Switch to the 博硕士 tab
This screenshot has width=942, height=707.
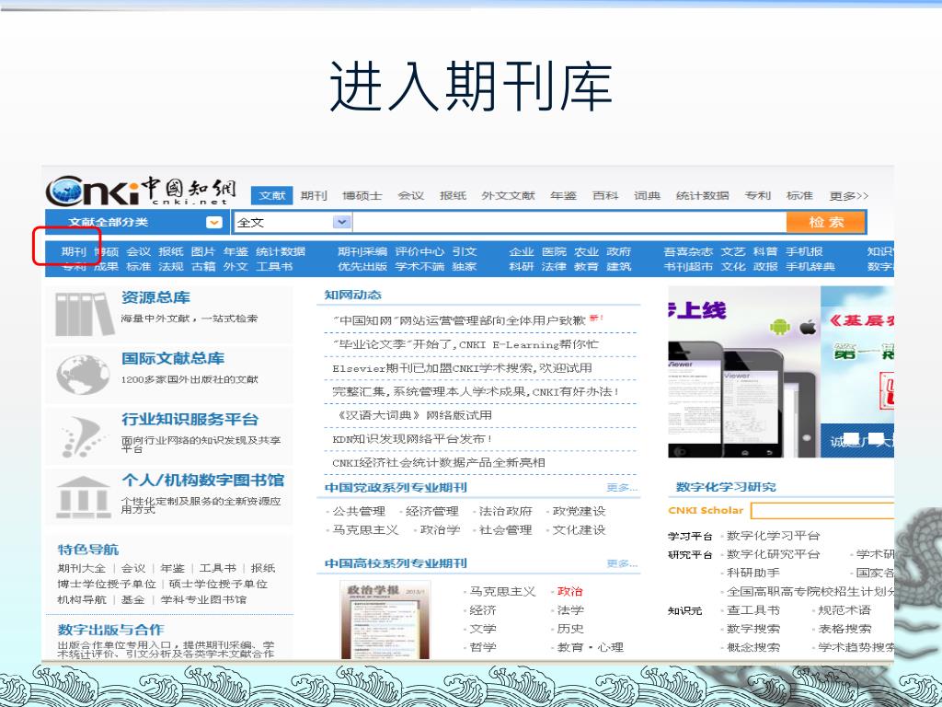click(362, 195)
